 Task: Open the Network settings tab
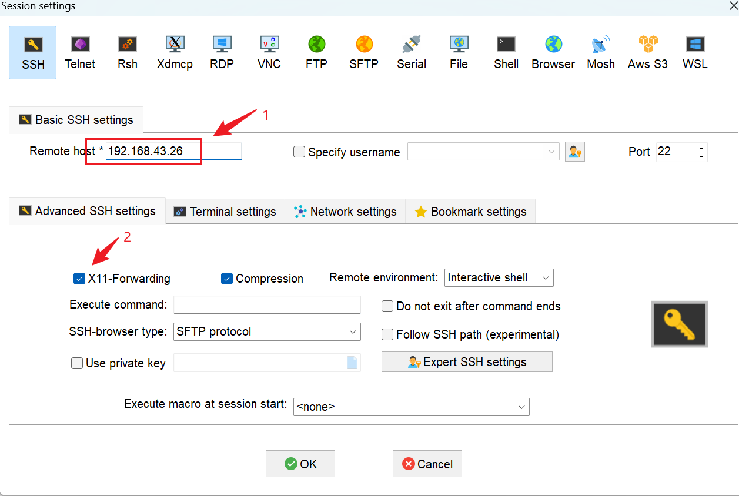click(x=346, y=212)
